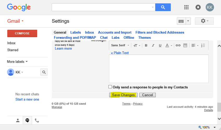Click Save Changes button

[x=123, y=95]
